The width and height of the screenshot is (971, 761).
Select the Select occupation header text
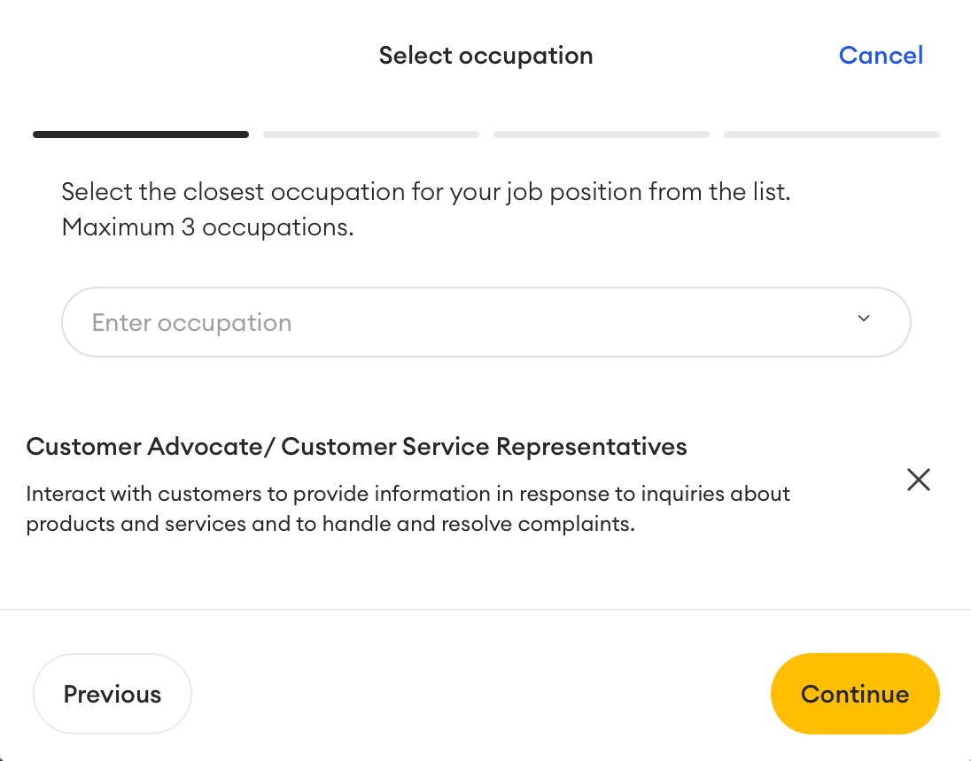(485, 55)
